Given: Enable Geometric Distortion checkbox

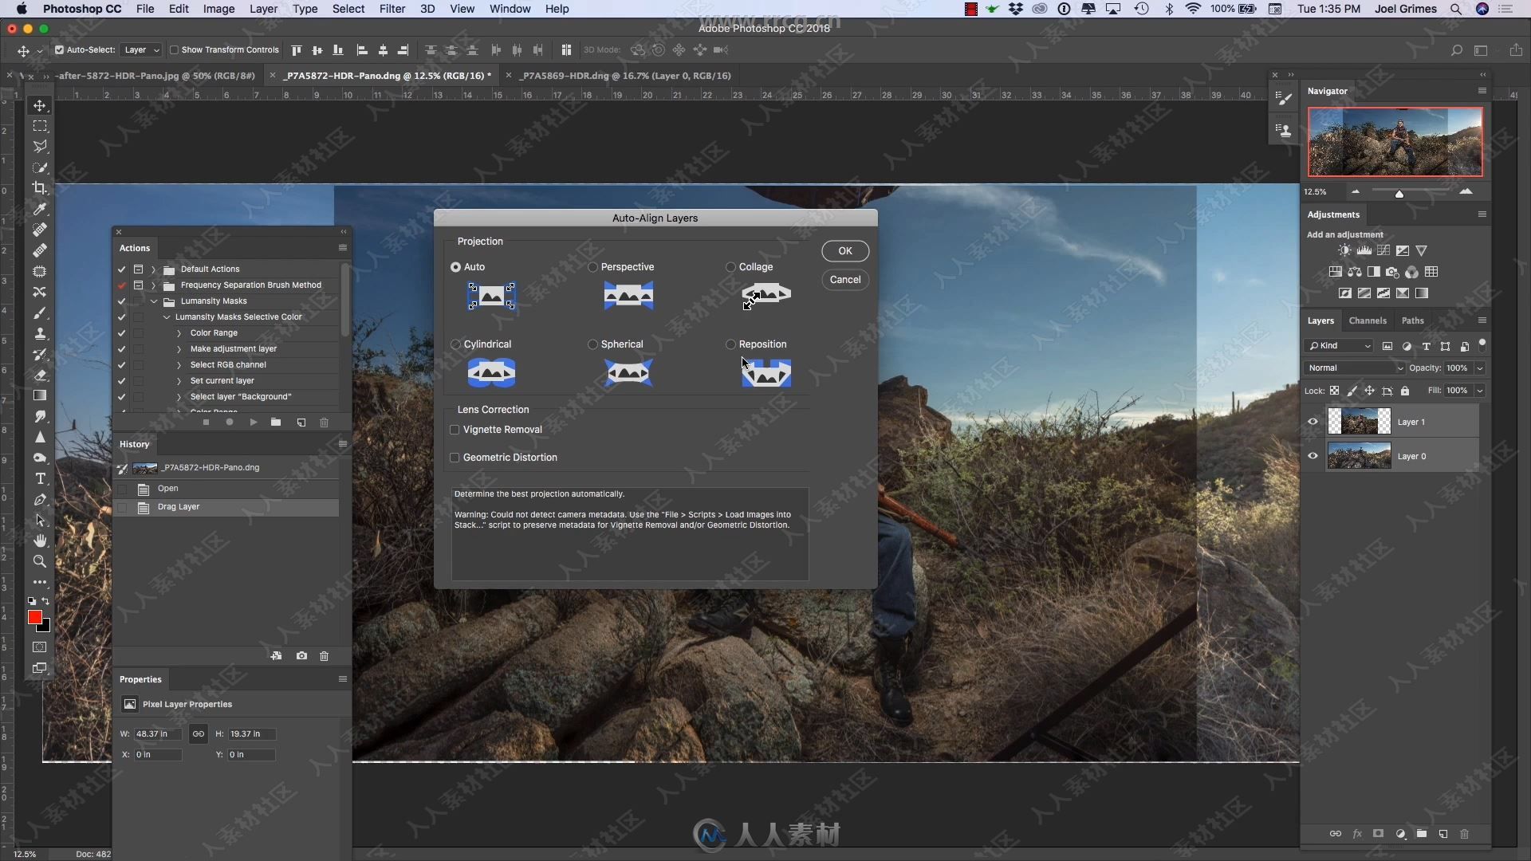Looking at the screenshot, I should [x=455, y=456].
